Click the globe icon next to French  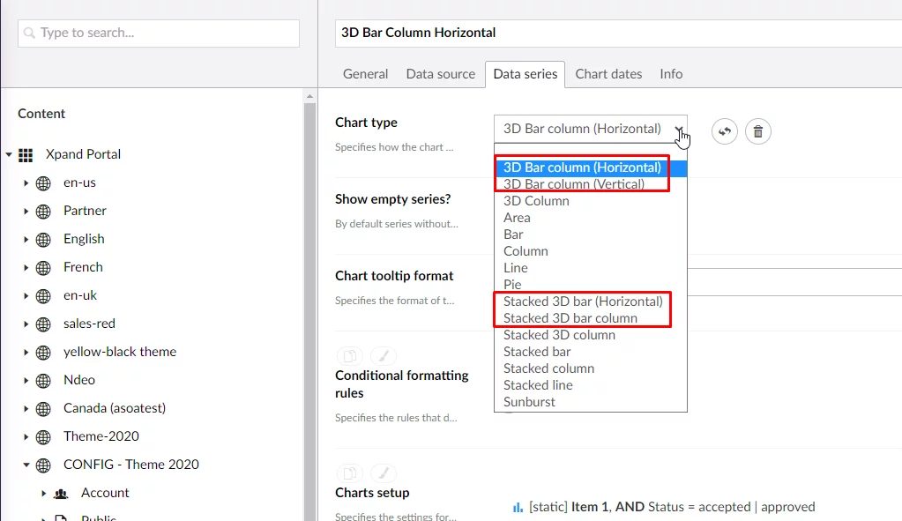pyautogui.click(x=43, y=268)
